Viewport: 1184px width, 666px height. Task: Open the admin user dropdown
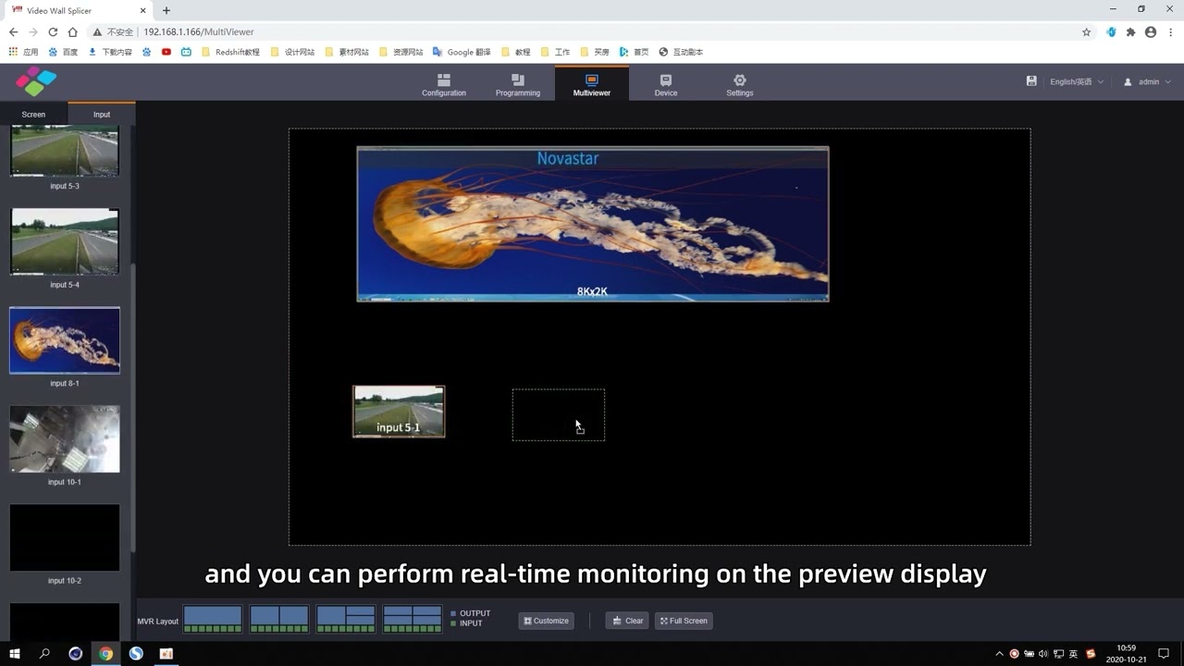[x=1148, y=81]
